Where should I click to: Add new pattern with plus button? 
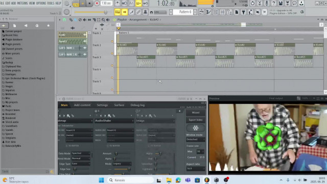click(195, 12)
